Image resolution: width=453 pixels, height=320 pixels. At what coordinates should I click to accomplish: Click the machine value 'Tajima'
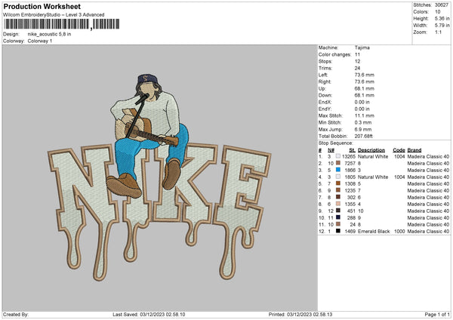(x=362, y=48)
